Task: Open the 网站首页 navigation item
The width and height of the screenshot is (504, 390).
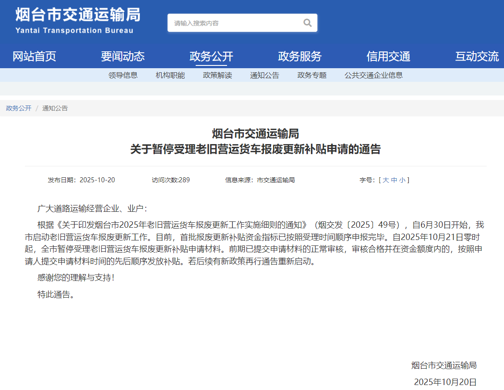Action: tap(34, 56)
